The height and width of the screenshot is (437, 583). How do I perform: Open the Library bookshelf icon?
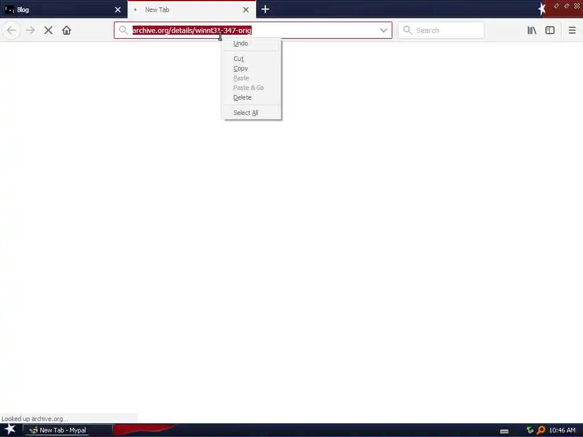click(532, 30)
